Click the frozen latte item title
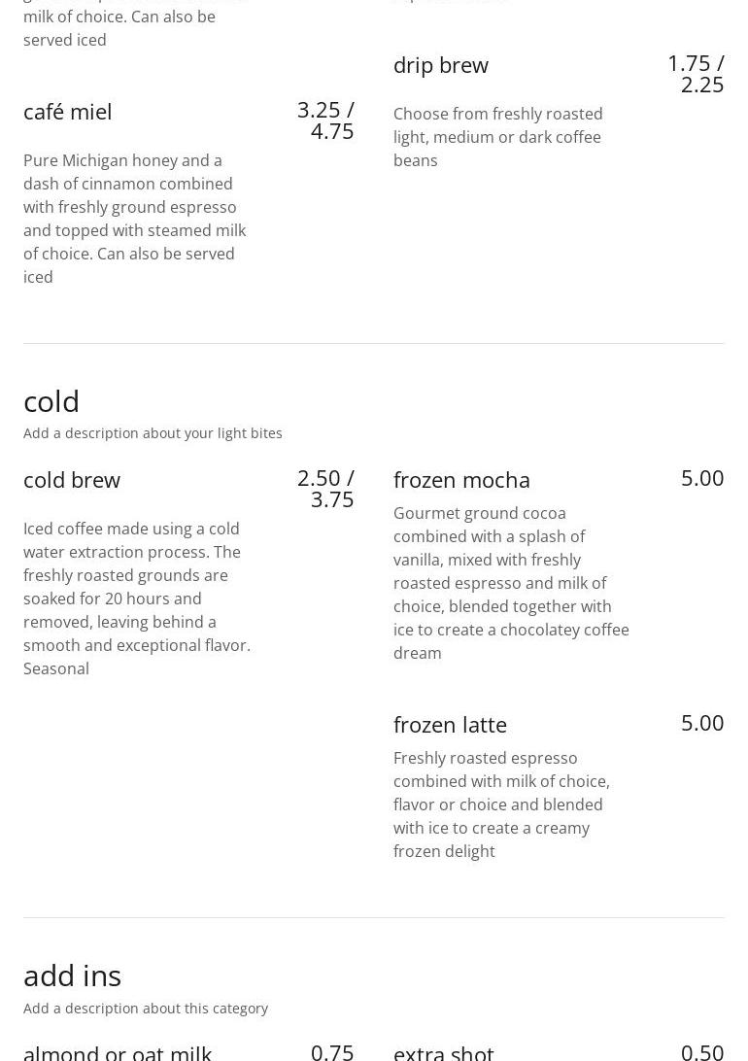748x1061 pixels. tap(450, 725)
